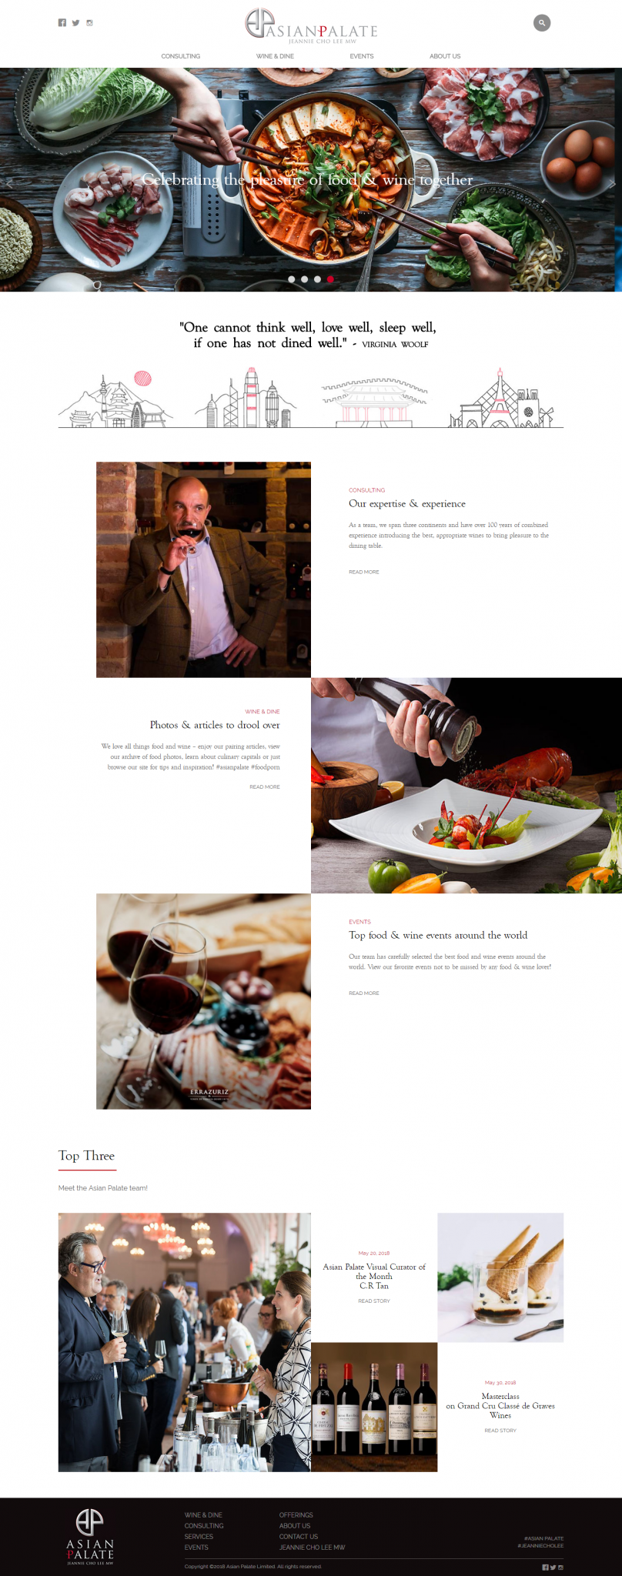Select the second carousel dot
Screen dimensions: 622x1576
[x=305, y=279]
